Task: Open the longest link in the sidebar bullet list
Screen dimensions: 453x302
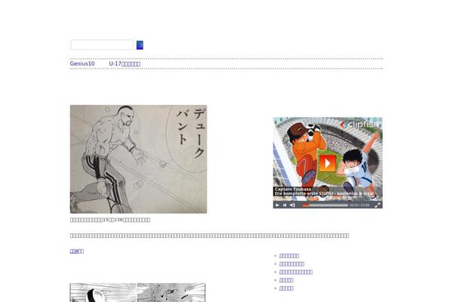Action: (x=296, y=272)
